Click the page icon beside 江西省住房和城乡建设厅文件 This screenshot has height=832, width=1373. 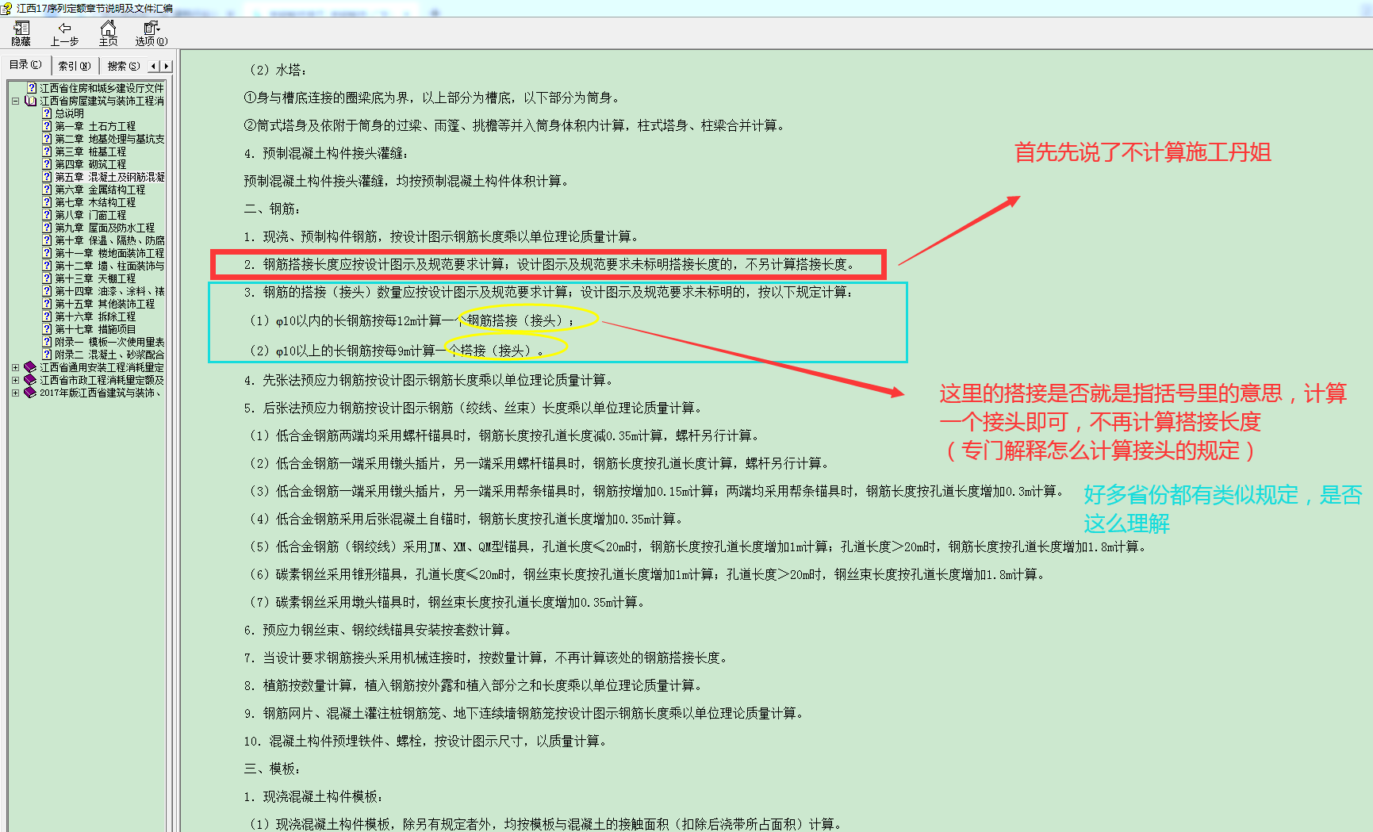pos(32,88)
